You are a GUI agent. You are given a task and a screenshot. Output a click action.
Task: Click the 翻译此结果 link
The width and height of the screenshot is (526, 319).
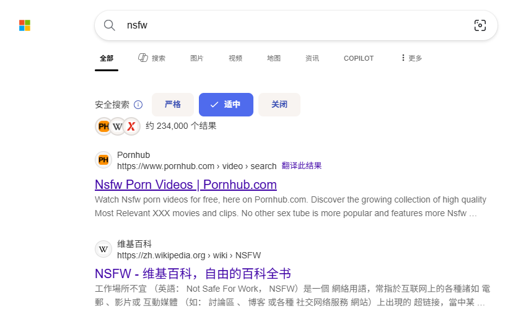click(x=301, y=166)
